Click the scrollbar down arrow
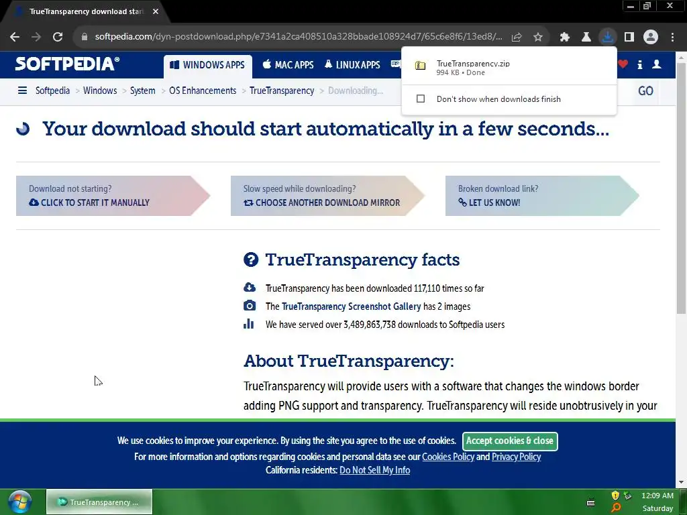The height and width of the screenshot is (515, 687). click(x=681, y=482)
